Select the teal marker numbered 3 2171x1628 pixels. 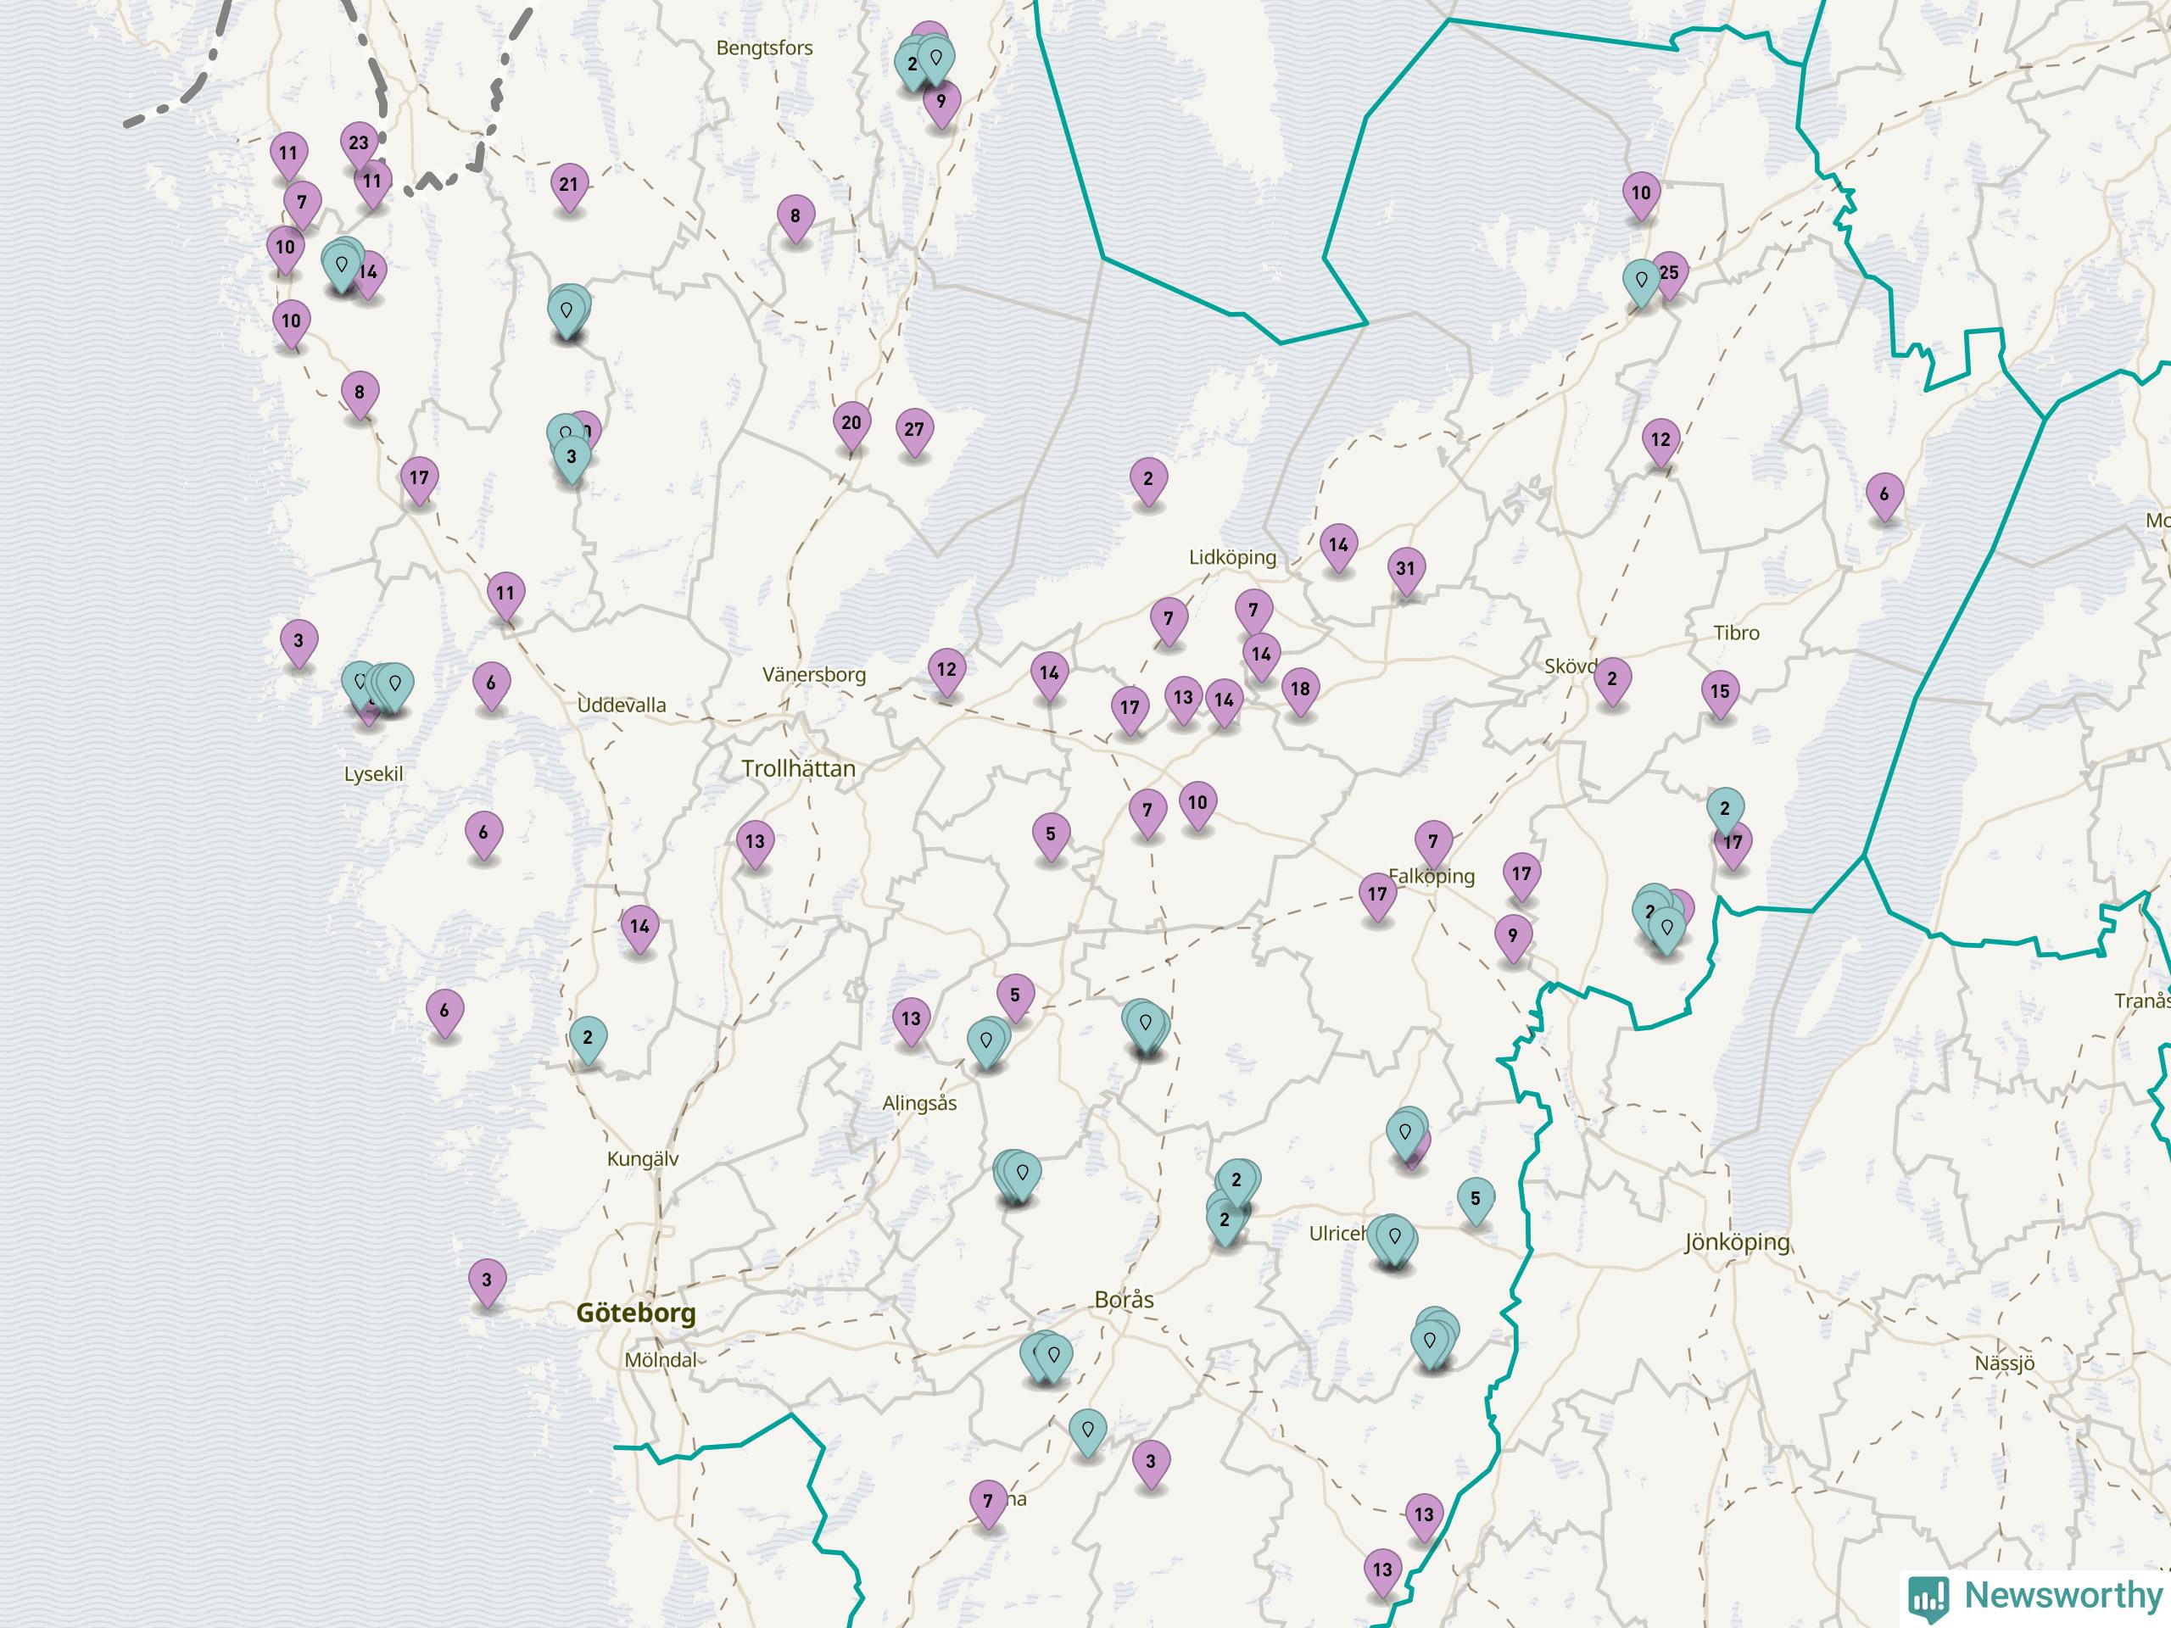coord(572,458)
